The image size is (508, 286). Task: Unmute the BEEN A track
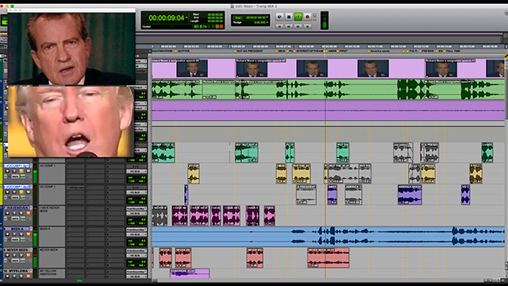29,234
